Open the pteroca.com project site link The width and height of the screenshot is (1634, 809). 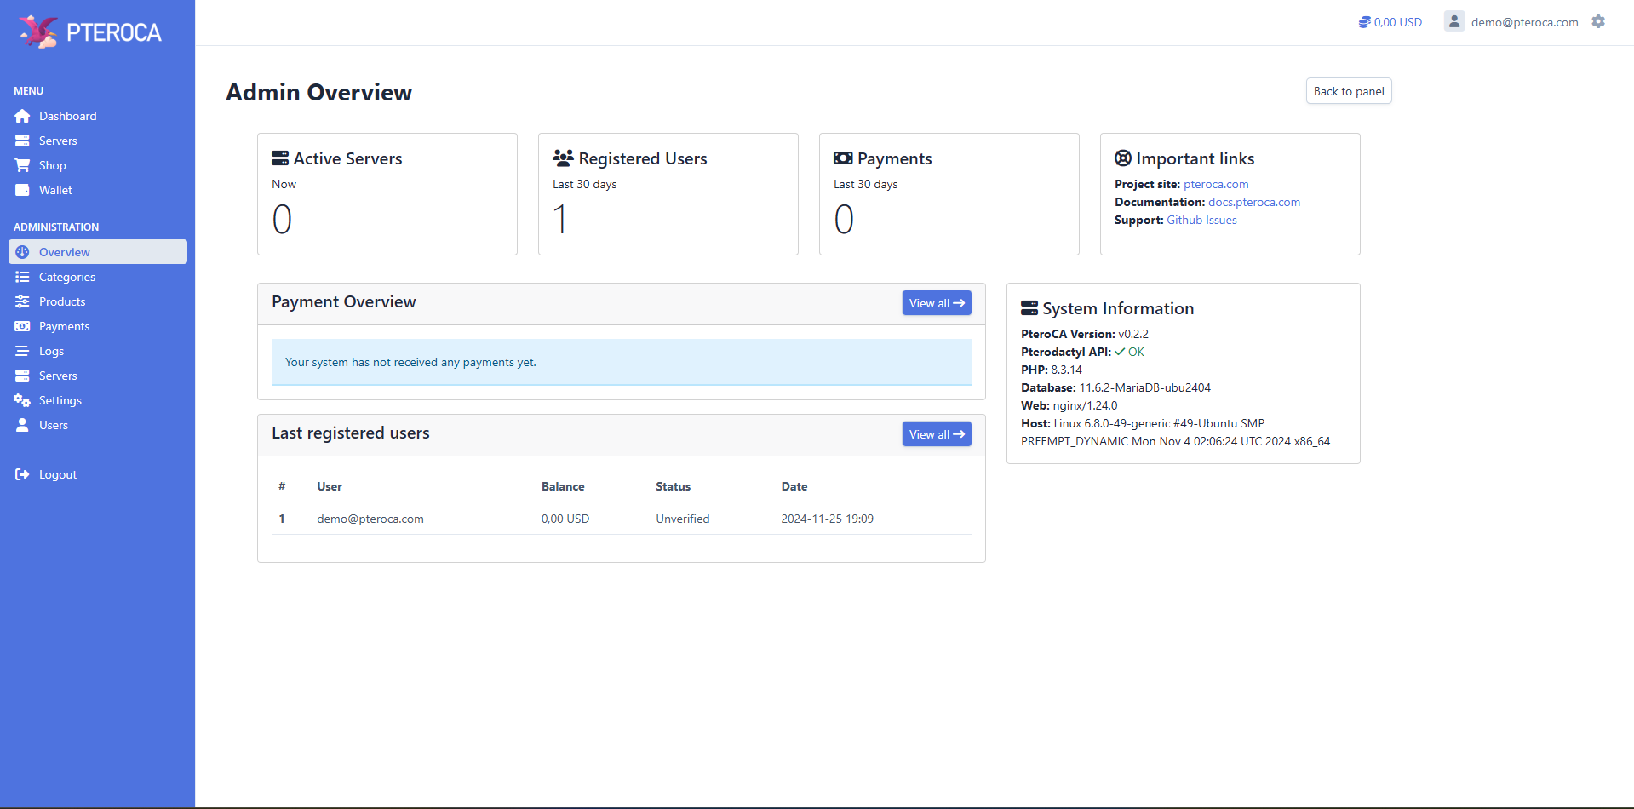click(x=1216, y=184)
